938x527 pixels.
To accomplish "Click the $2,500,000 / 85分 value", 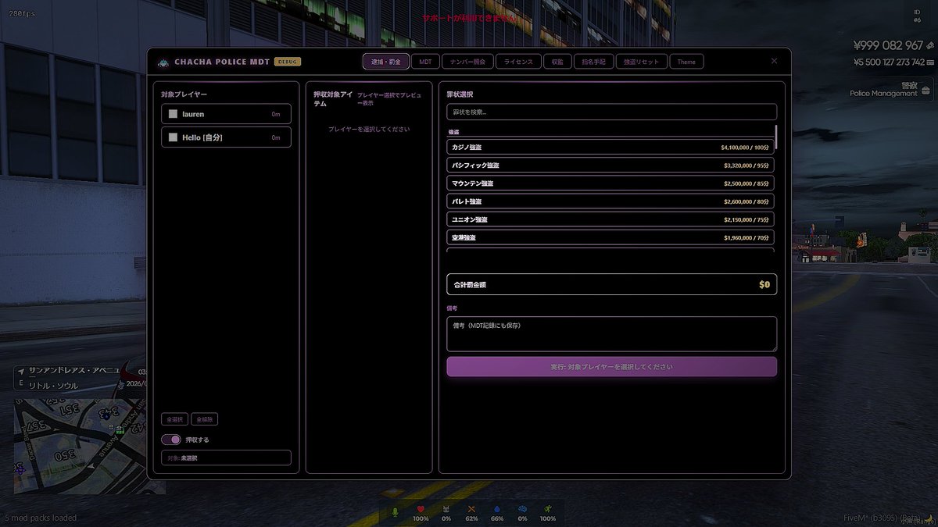I will point(746,183).
